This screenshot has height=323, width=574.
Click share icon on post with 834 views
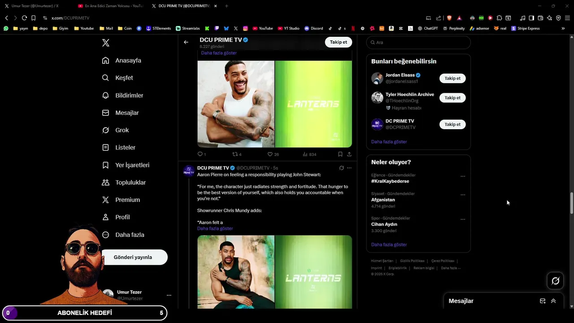coord(349,154)
